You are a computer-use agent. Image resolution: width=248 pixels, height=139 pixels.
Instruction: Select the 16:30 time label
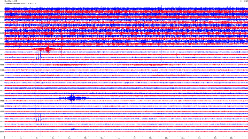[x=2, y=96]
